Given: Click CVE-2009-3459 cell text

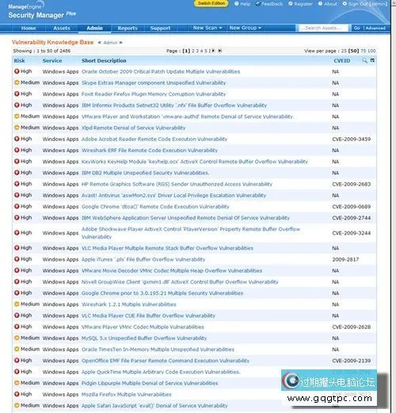Looking at the screenshot, I should (x=352, y=139).
